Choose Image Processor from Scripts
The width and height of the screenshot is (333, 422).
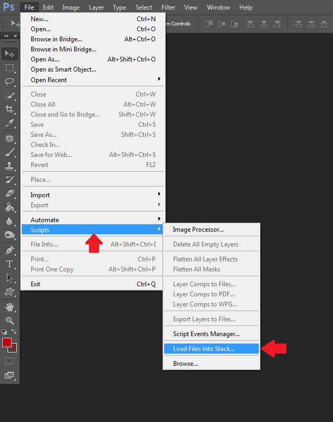pos(212,230)
